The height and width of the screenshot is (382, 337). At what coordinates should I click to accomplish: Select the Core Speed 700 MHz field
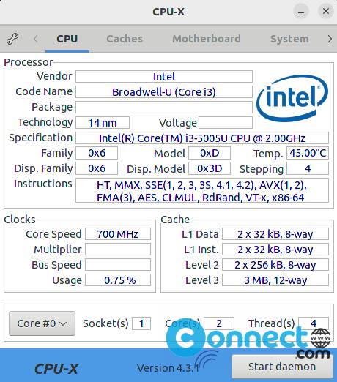coord(118,234)
